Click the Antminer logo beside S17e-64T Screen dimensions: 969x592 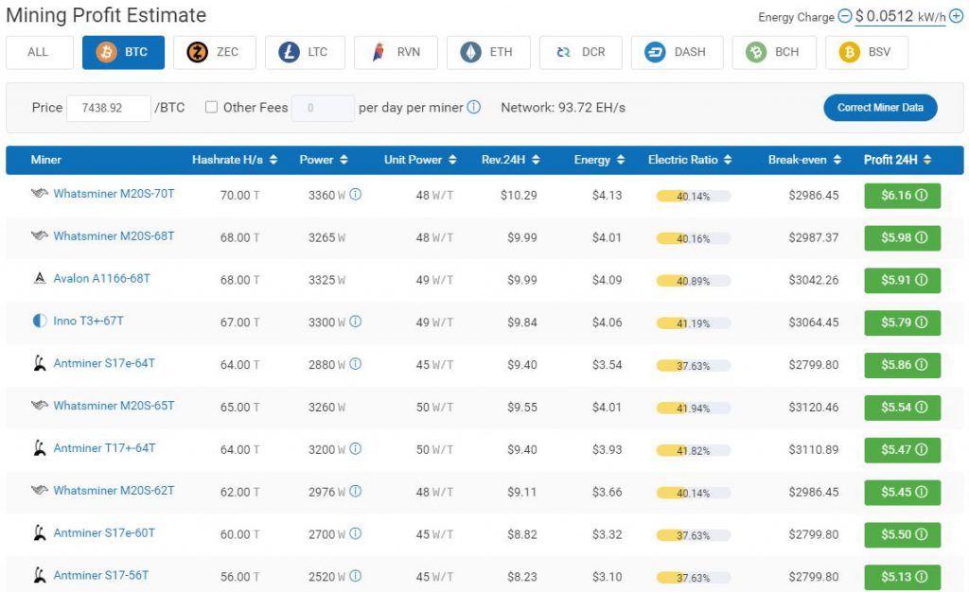[x=40, y=363]
